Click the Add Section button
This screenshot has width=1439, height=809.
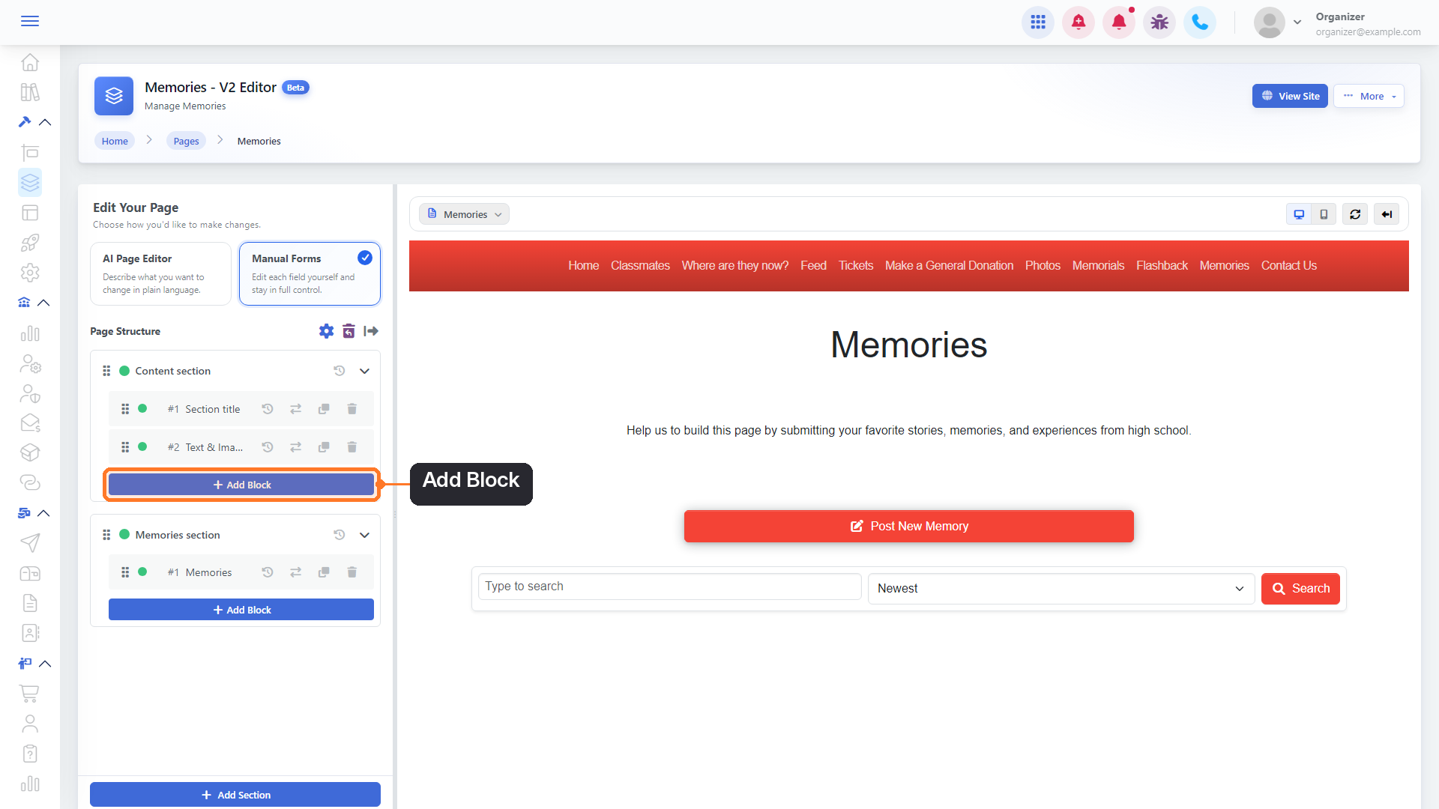[235, 795]
